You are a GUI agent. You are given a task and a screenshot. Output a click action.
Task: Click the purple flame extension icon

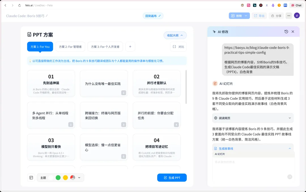273,5
